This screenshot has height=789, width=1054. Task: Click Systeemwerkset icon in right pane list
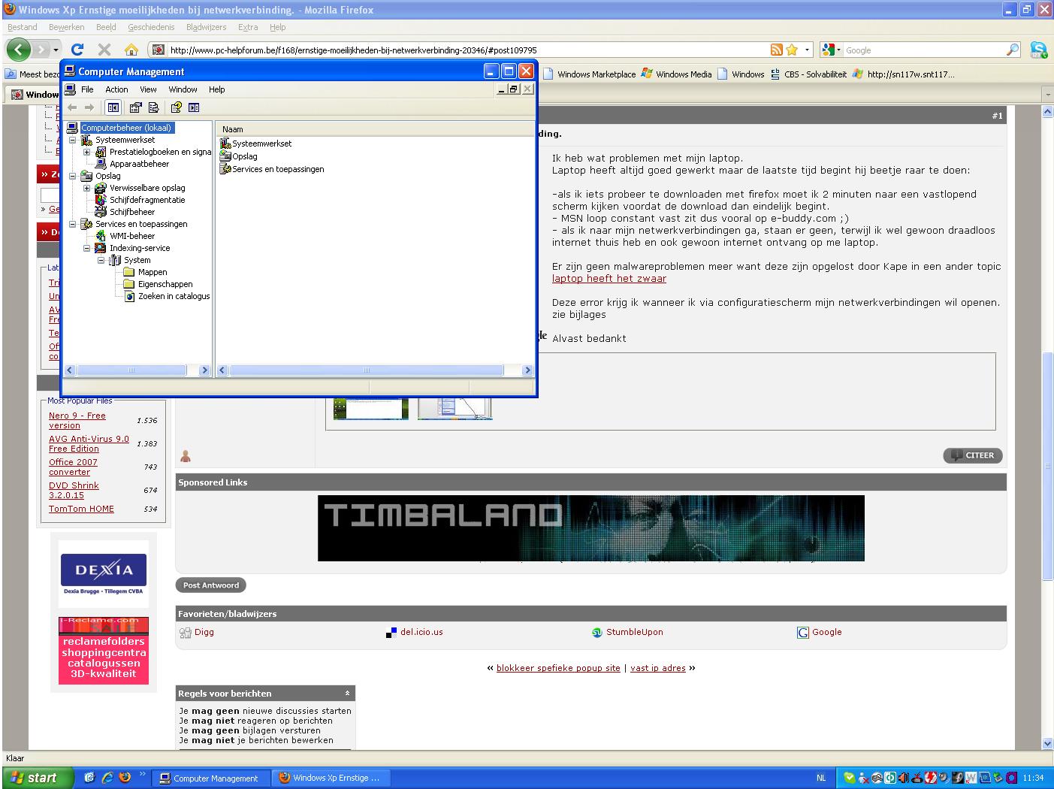click(x=225, y=144)
